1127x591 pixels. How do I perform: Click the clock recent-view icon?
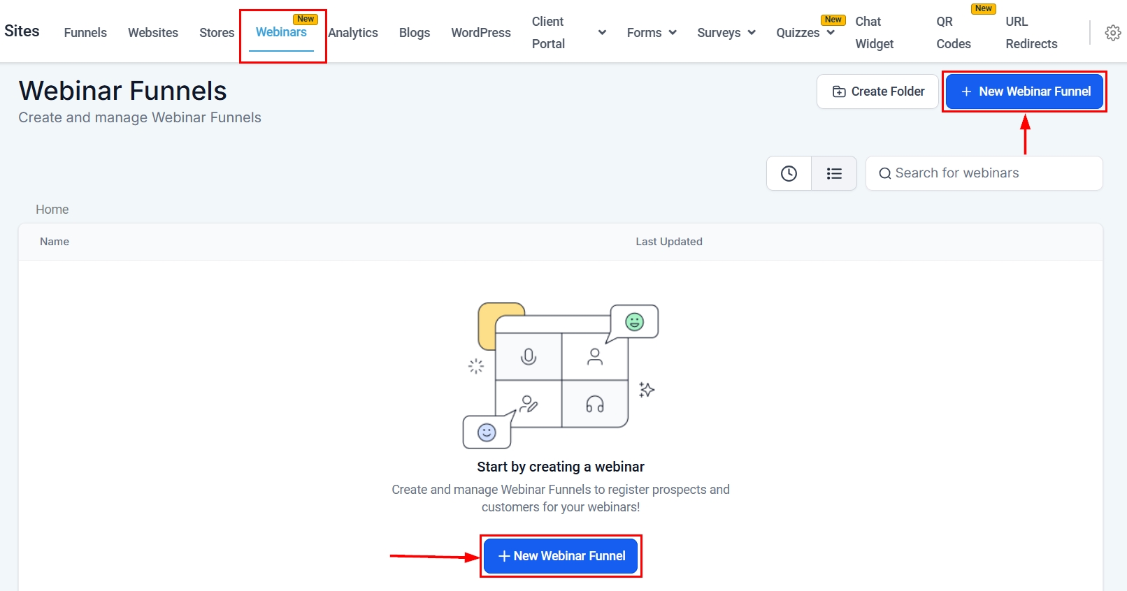789,173
